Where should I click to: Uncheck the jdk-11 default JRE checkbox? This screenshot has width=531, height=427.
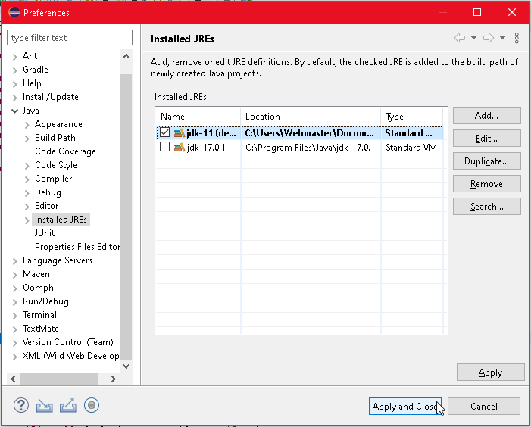164,132
